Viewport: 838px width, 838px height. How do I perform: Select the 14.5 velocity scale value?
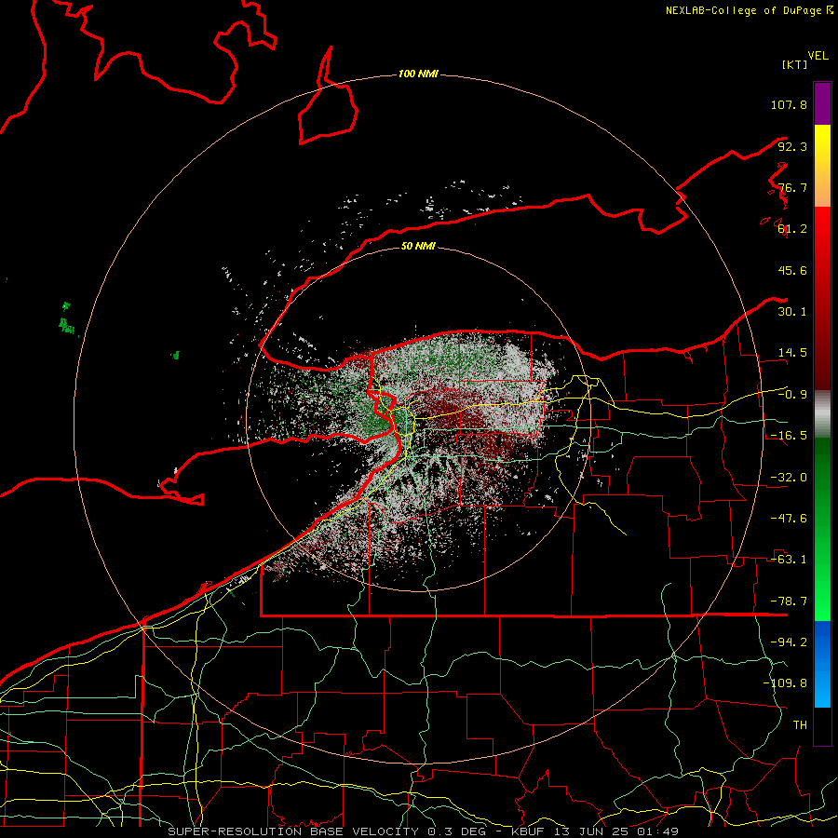pos(792,353)
